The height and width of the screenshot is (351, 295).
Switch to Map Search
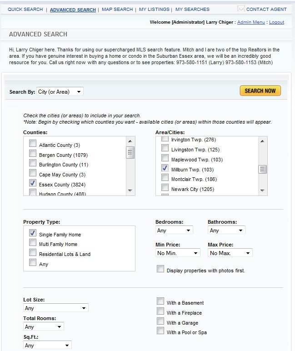117,10
